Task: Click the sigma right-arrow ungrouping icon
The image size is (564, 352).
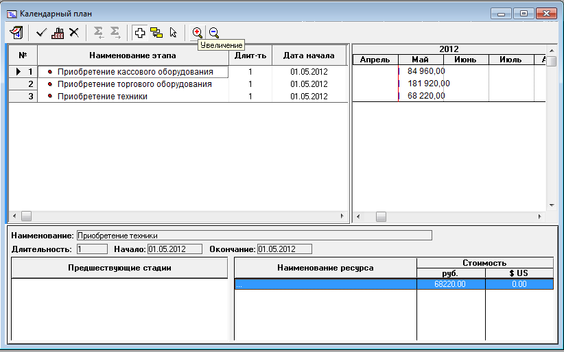Action: point(115,33)
